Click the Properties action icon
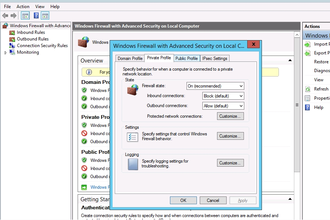 click(308, 98)
